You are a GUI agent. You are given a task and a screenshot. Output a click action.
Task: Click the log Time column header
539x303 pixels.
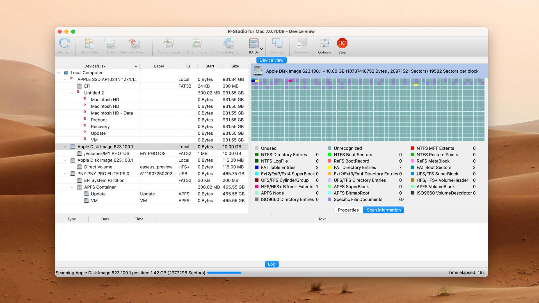[139, 219]
